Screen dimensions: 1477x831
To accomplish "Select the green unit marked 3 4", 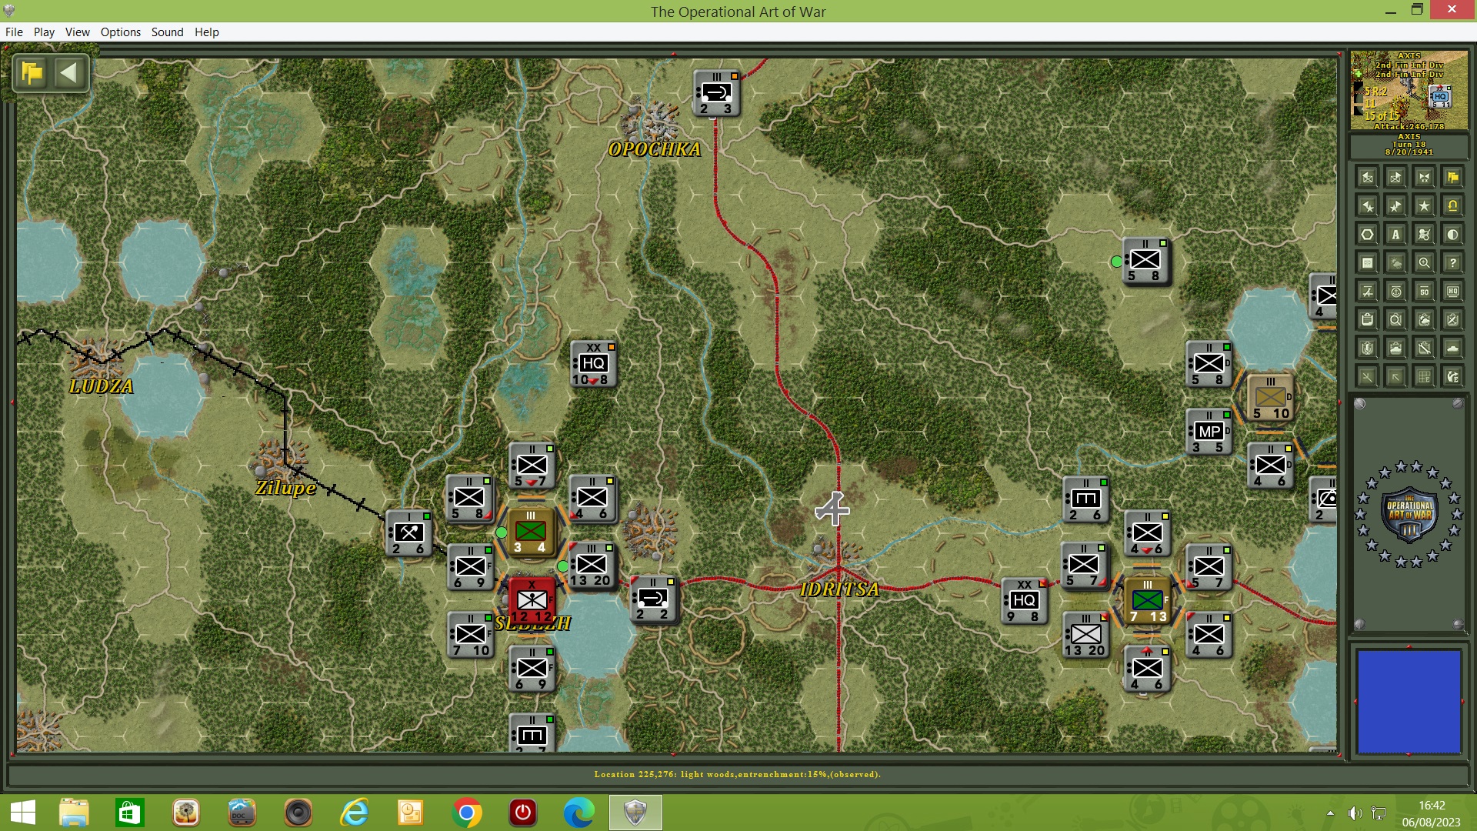I will 530,532.
